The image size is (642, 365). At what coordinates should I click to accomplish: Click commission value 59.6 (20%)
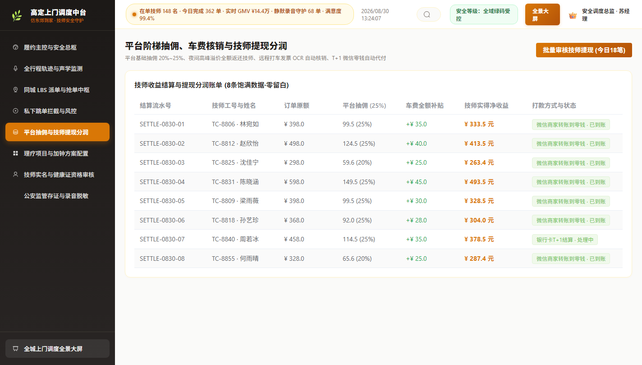357,162
